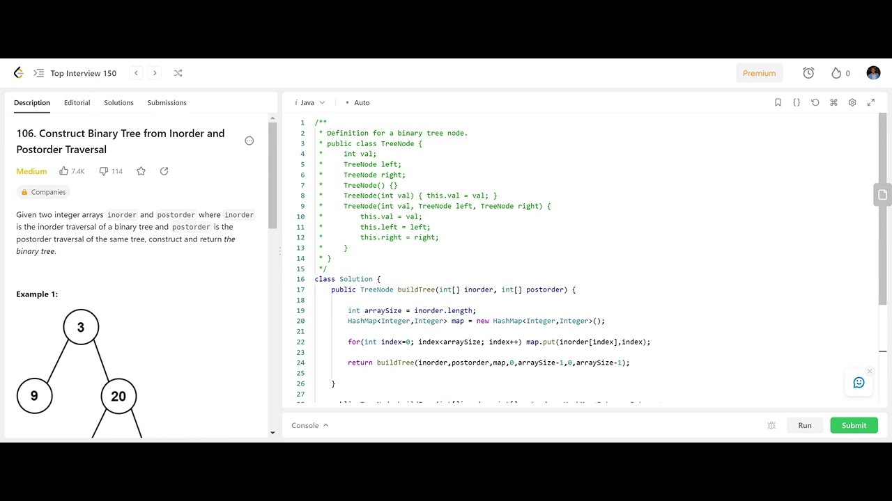Open the Top Interview 150 problem list
892x501 pixels.
pos(75,73)
